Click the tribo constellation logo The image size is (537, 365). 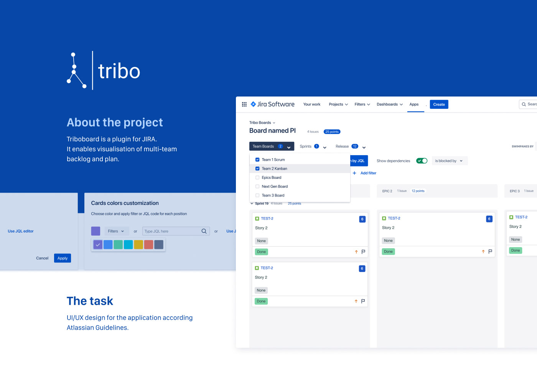pyautogui.click(x=76, y=70)
